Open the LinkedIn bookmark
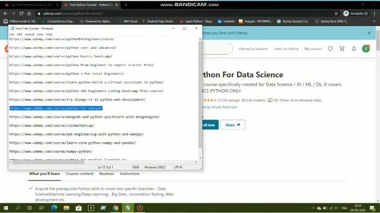The width and height of the screenshot is (380, 213). [x=226, y=21]
